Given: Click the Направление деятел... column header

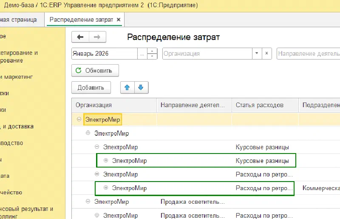Looking at the screenshot, I should click(194, 105).
